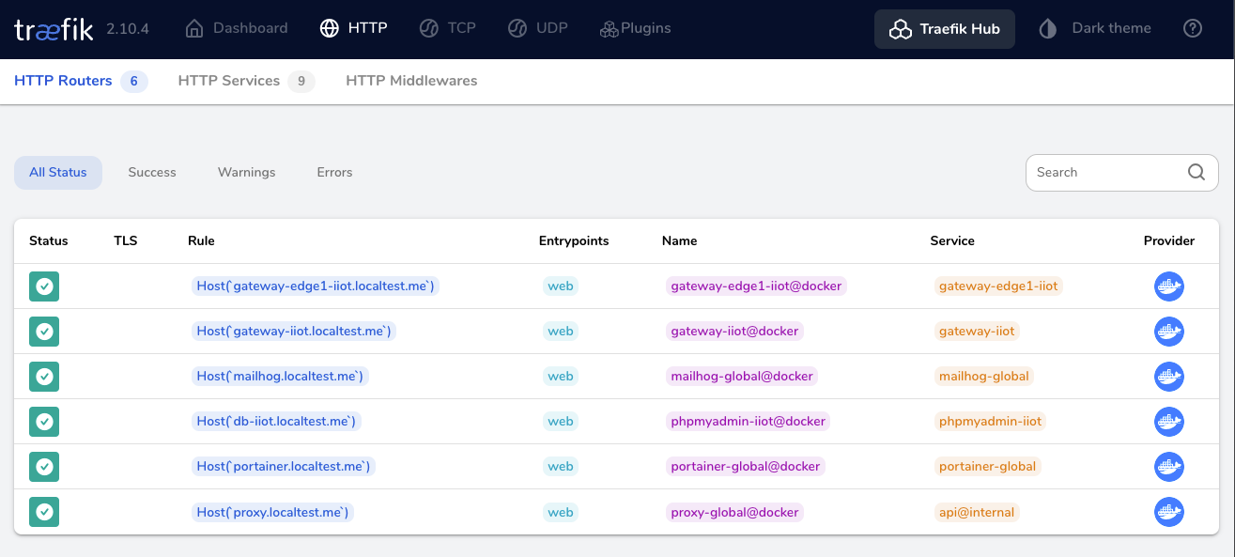Switch to HTTP Services tab

246,81
